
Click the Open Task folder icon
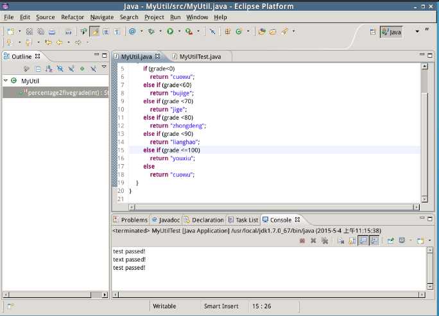point(273,31)
